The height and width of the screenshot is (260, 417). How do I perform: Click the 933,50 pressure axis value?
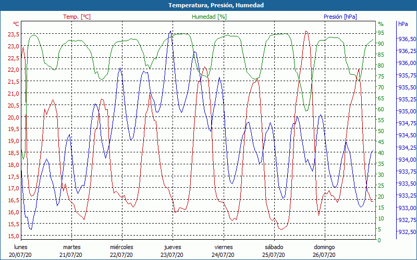coord(407,184)
